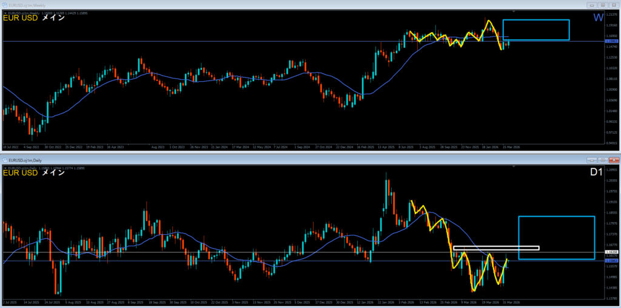Image resolution: width=621 pixels, height=308 pixels.
Task: Click the white D1 timeframe label
Action: (597, 174)
